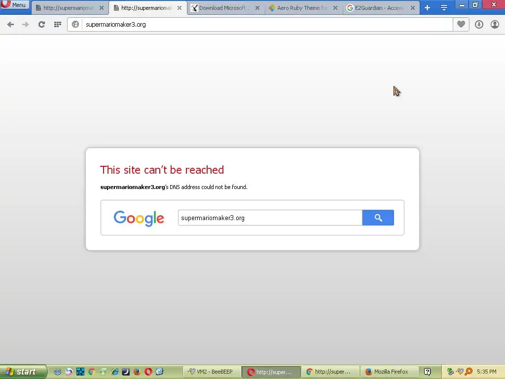Switch to the Chrome taskbar window
Viewport: 505px width, 379px height.
(330, 372)
